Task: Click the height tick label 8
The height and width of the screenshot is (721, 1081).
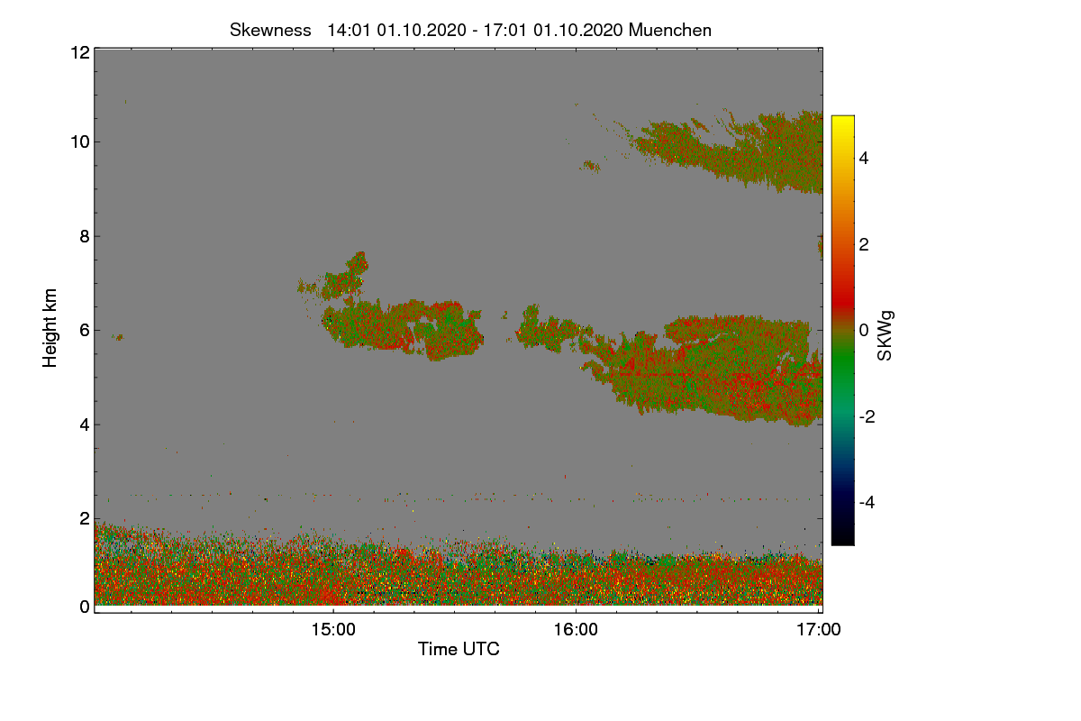Action: (84, 236)
